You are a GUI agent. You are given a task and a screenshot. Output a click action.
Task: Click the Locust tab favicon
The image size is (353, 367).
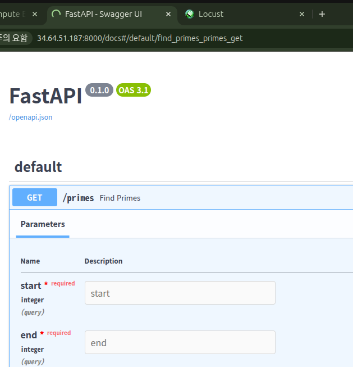click(190, 14)
